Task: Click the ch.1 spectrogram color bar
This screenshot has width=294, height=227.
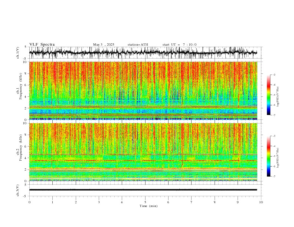Action: [268, 95]
